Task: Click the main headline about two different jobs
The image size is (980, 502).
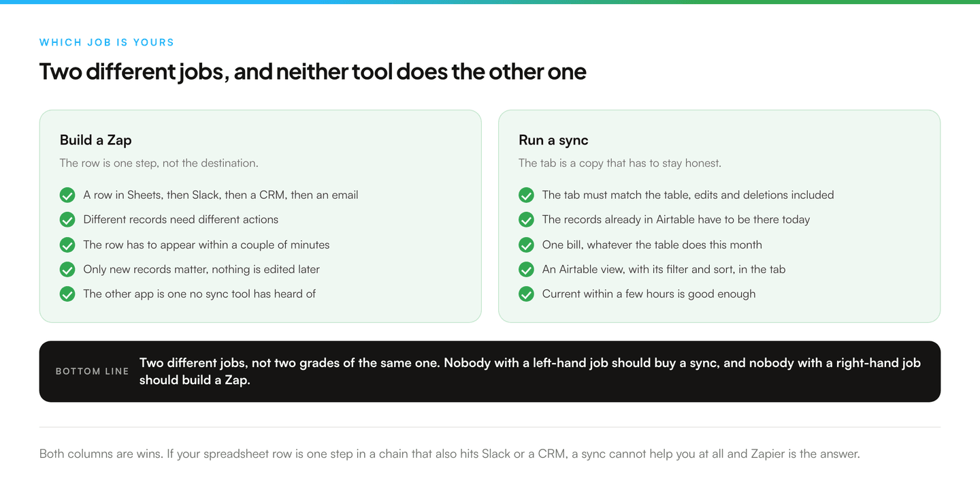Action: [313, 72]
